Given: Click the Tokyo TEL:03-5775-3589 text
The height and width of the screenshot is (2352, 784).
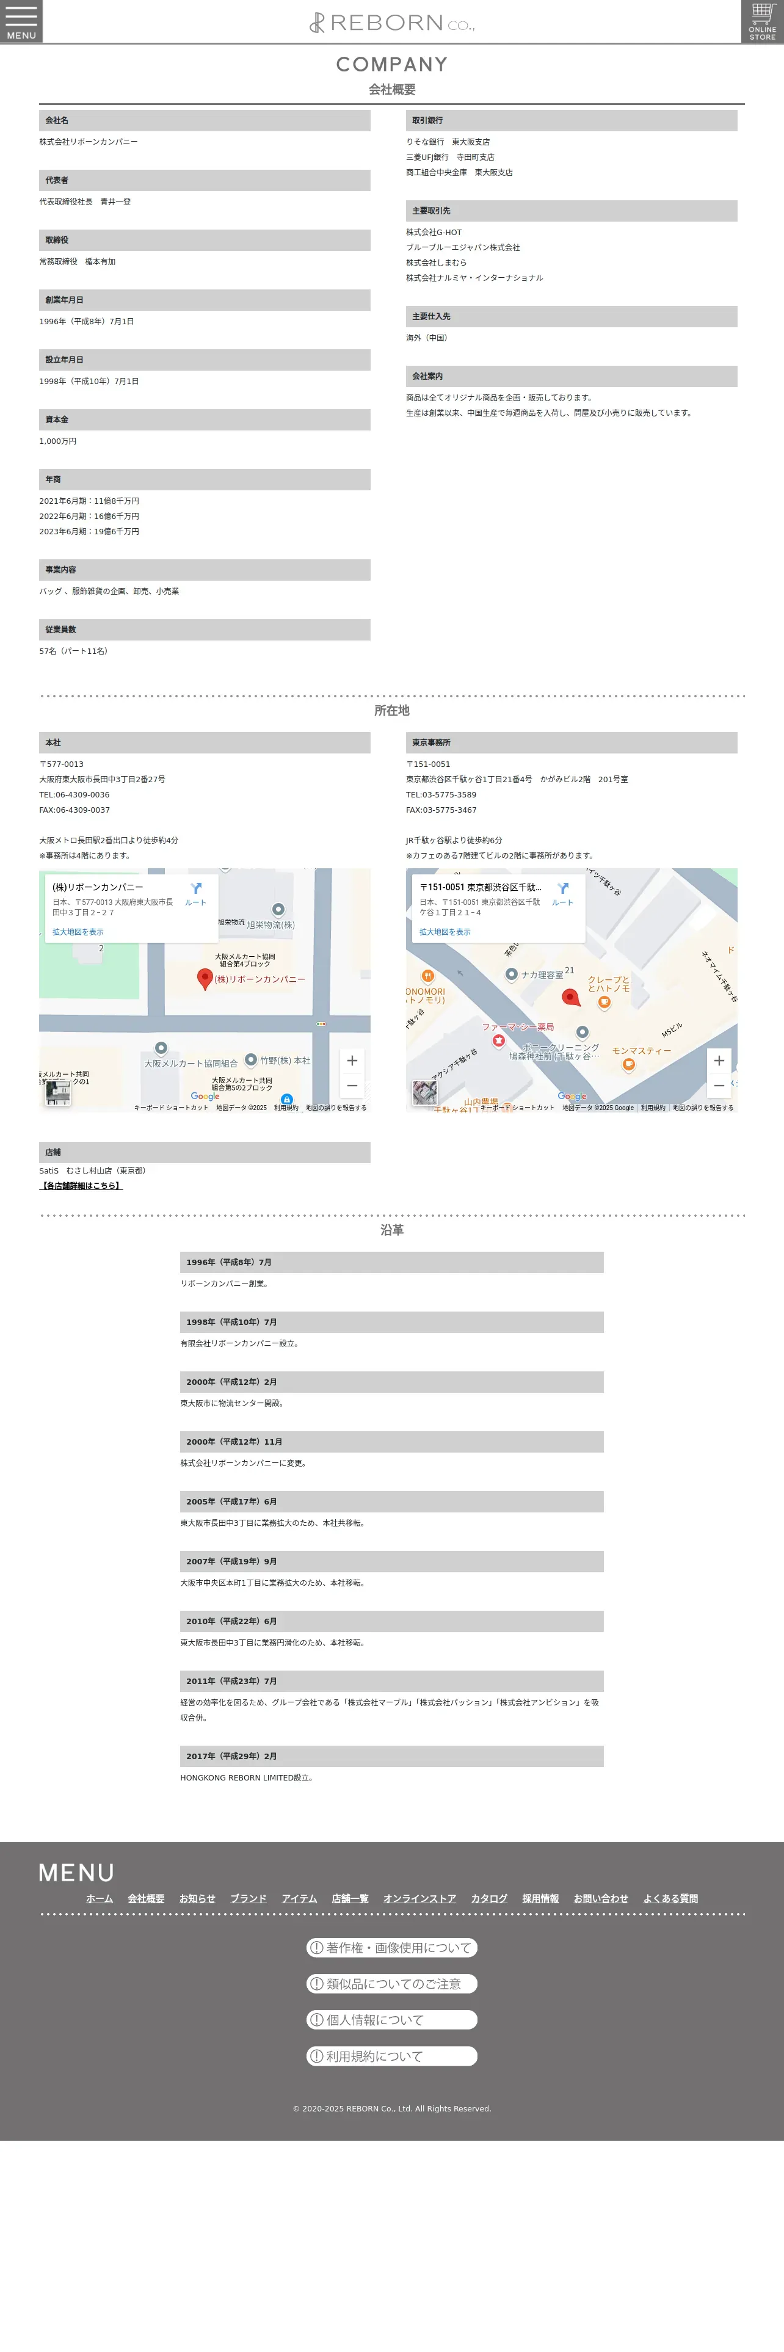Looking at the screenshot, I should click(x=441, y=794).
